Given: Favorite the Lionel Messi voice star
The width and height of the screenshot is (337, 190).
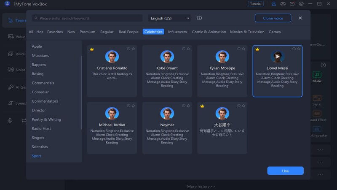Looking at the screenshot, I should point(299,49).
